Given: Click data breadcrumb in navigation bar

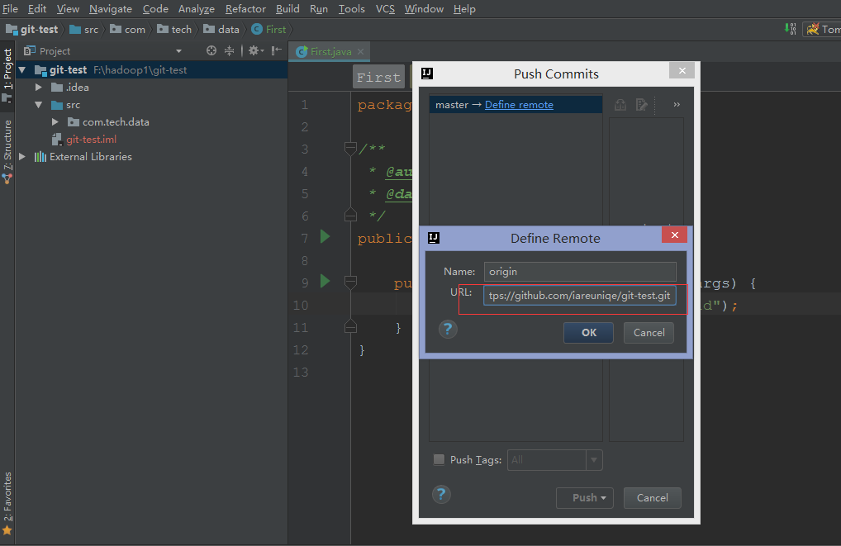Looking at the screenshot, I should click(x=221, y=30).
